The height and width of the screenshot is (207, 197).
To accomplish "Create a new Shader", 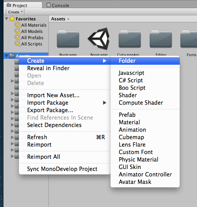I will coord(145,95).
